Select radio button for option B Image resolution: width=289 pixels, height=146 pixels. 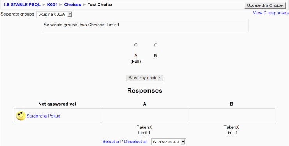(x=156, y=45)
